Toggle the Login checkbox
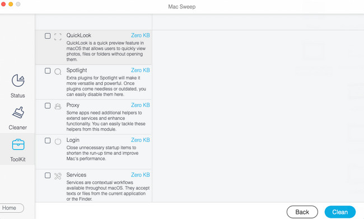 point(48,141)
